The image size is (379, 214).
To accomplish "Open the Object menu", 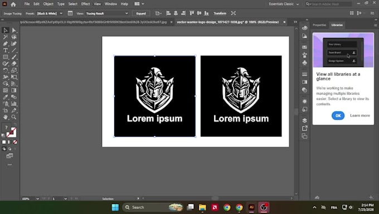I will point(48,4).
